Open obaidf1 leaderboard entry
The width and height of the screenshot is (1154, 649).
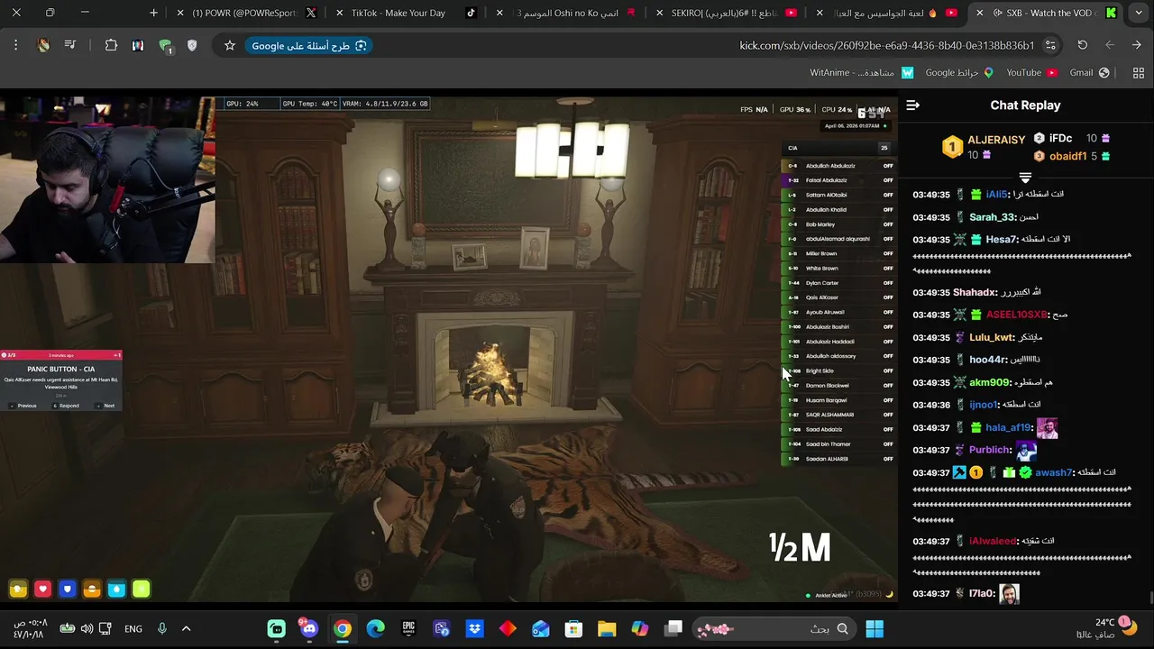pyautogui.click(x=1067, y=156)
